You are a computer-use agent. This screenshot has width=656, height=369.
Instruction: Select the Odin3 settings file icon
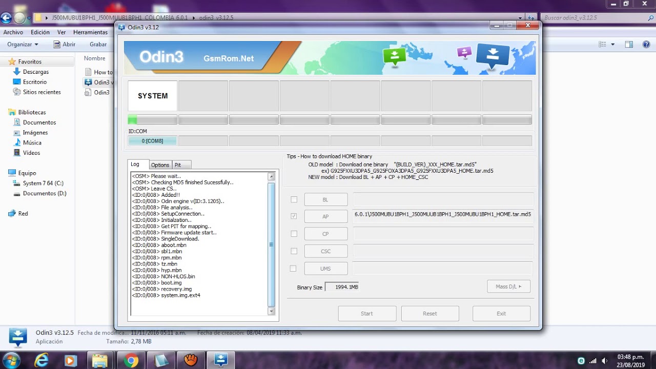88,92
